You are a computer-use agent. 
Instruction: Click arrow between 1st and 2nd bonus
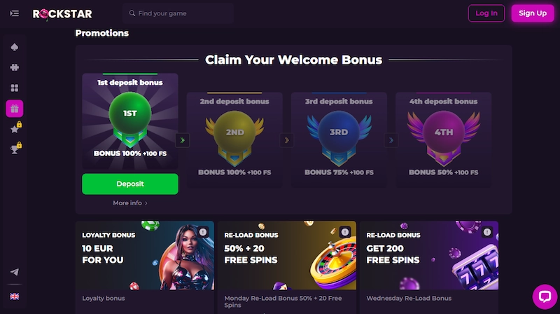click(183, 140)
